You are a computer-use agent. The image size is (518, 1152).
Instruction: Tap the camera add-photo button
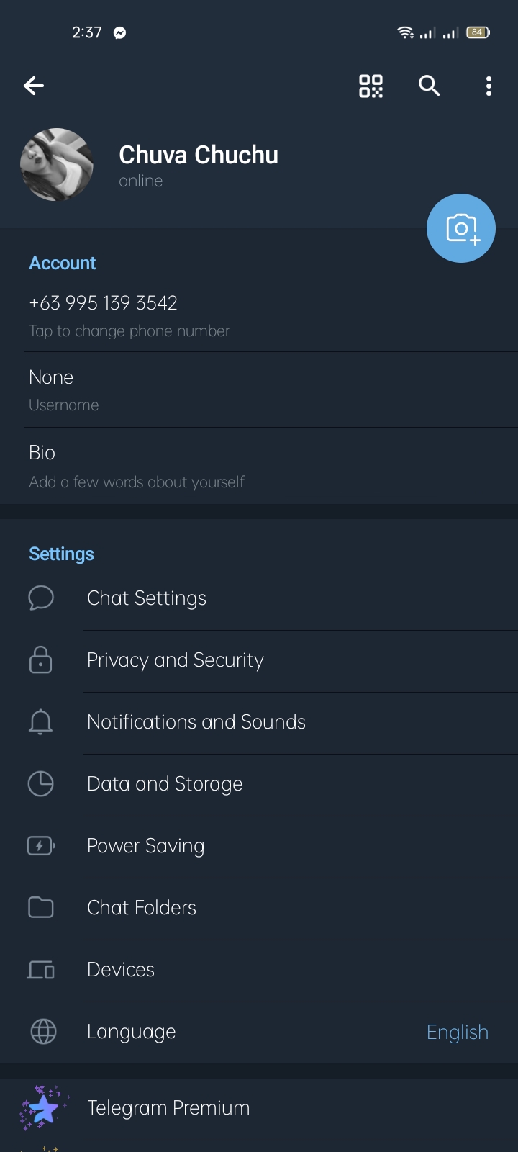click(x=461, y=228)
